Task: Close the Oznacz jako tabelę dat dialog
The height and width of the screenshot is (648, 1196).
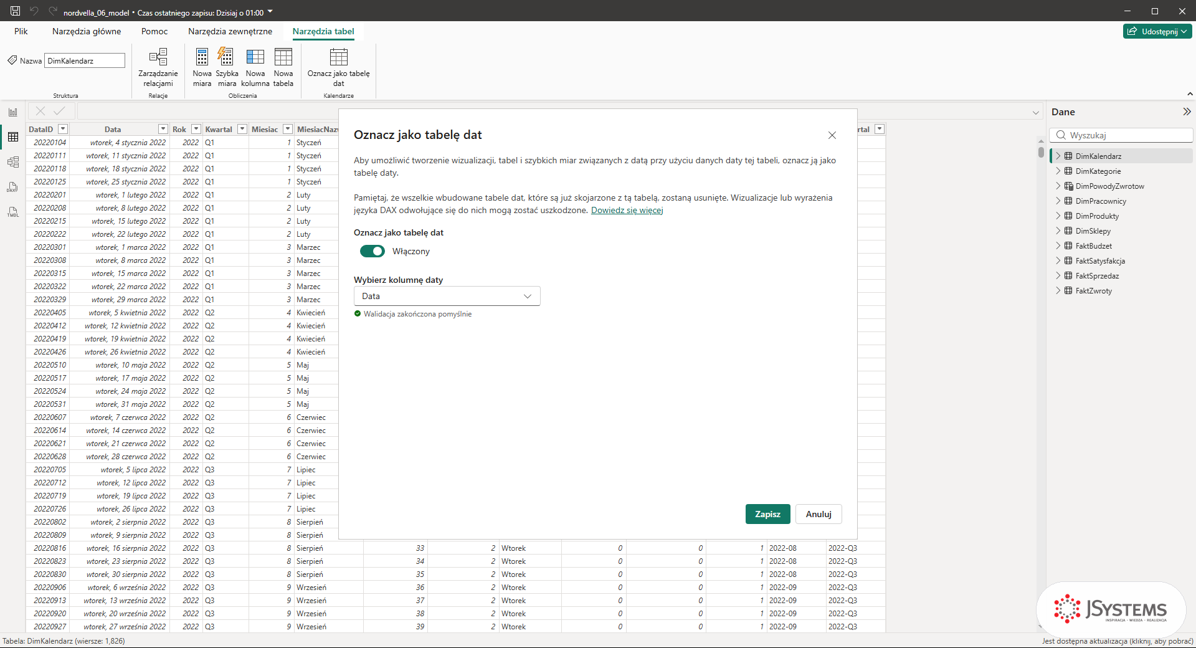Action: tap(832, 135)
